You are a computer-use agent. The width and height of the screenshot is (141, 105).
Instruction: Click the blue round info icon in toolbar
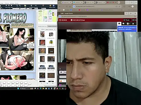coord(54,6)
